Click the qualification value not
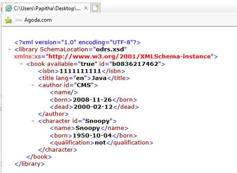This screenshot has height=173, width=237. 100,143
